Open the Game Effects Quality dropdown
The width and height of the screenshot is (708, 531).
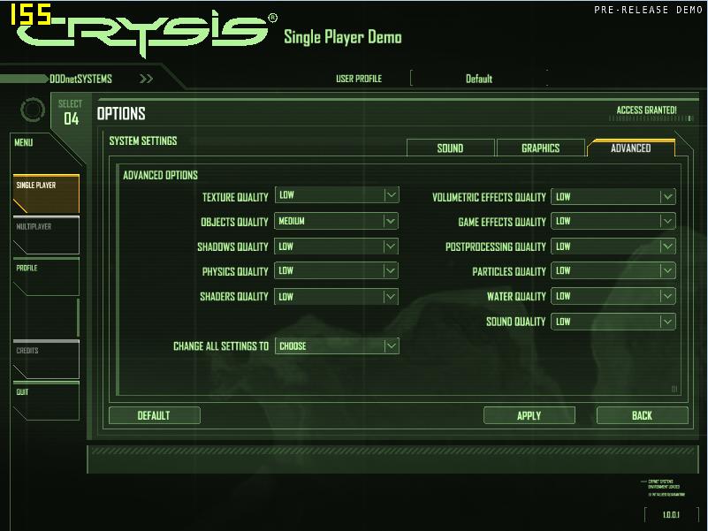pyautogui.click(x=613, y=221)
